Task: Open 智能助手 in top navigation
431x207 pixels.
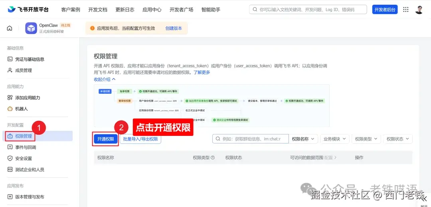Action: click(211, 10)
